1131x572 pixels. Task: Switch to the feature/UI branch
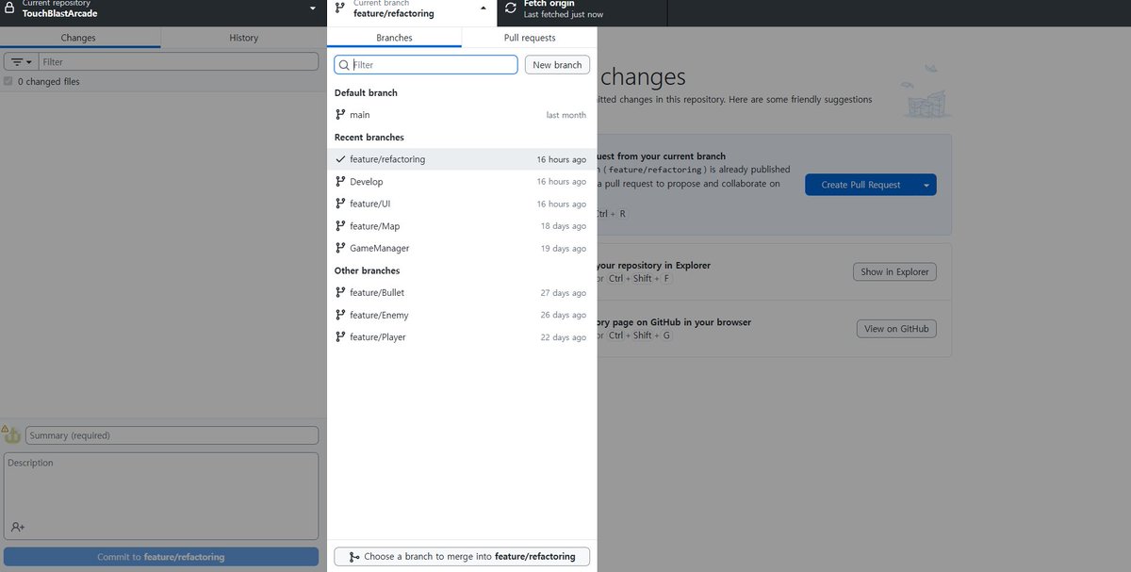click(462, 204)
